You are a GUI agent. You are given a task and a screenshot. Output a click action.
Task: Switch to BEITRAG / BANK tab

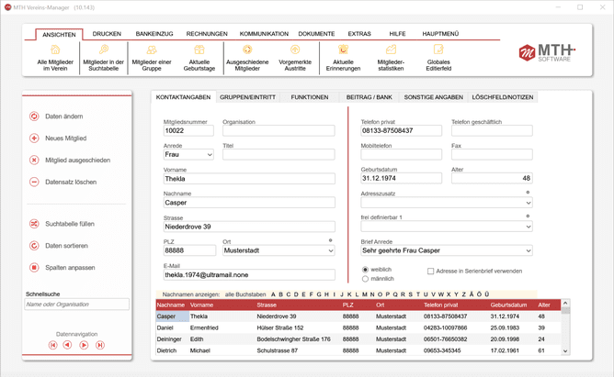(x=369, y=97)
